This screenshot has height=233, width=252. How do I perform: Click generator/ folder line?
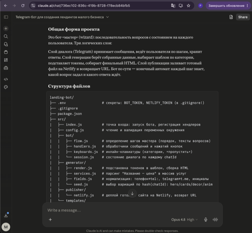point(76,163)
